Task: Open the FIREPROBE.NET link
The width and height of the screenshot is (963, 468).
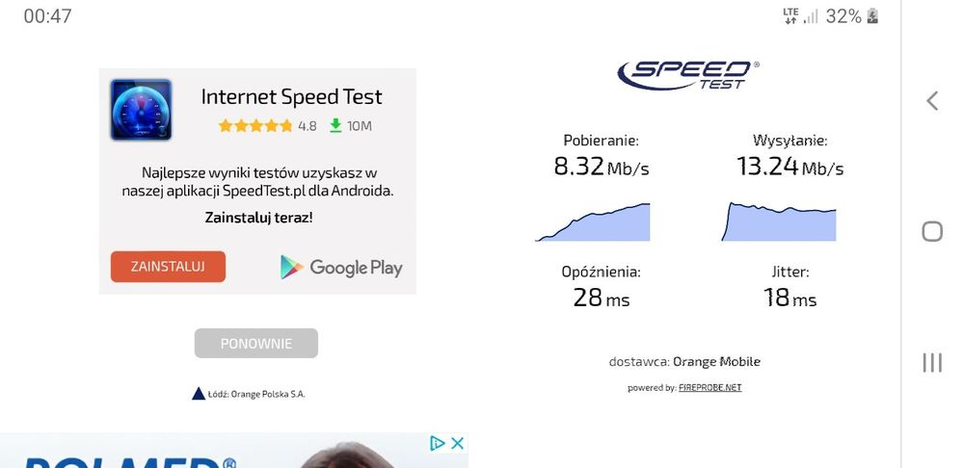Action: 709,387
